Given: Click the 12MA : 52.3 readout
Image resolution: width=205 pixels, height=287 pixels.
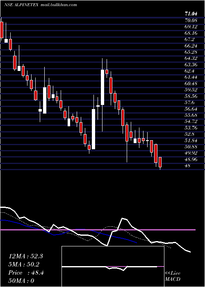Looking at the screenshot, I should click(x=25, y=256).
